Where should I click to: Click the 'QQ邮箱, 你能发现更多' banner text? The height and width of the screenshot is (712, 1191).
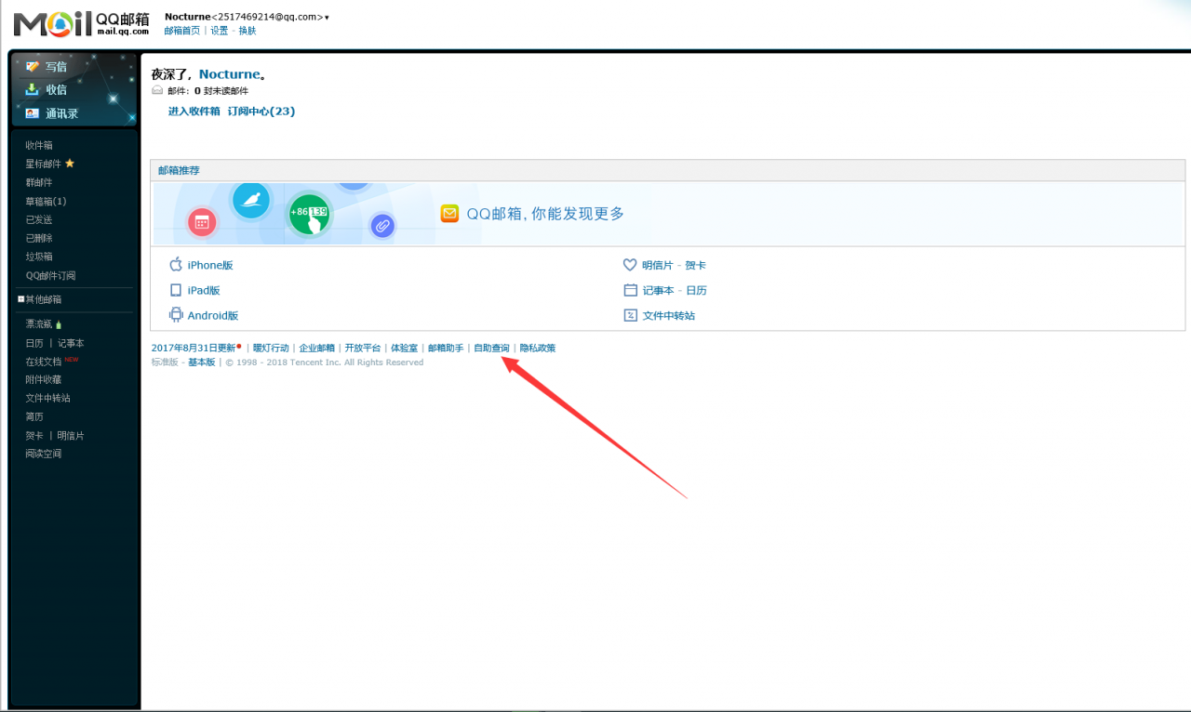[545, 214]
